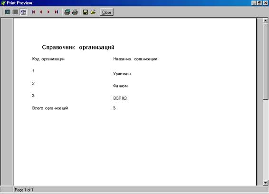
Task: Go to the previous page
Action: point(41,12)
